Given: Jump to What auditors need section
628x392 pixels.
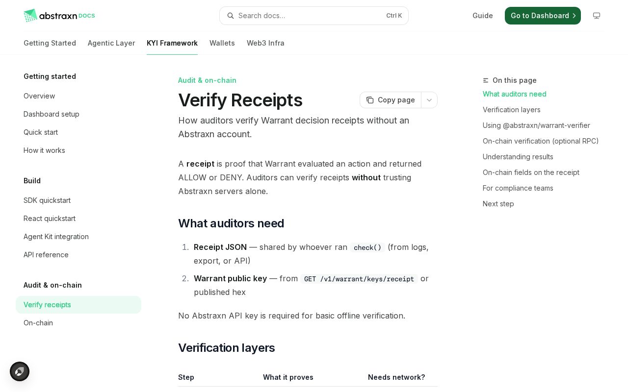Looking at the screenshot, I should [515, 94].
